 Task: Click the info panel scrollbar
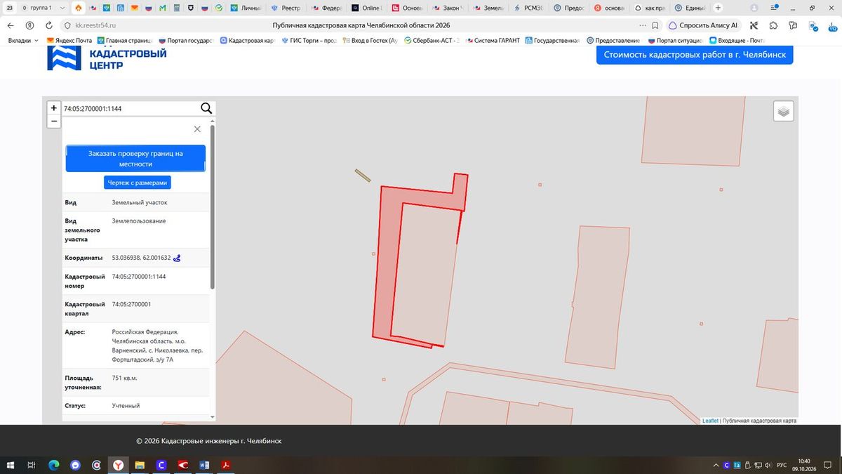(213, 208)
